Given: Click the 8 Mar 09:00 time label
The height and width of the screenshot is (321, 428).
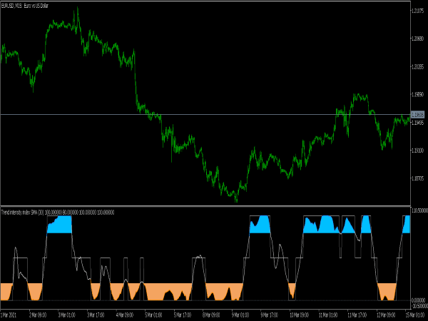Looking at the screenshot, I should point(212,315).
